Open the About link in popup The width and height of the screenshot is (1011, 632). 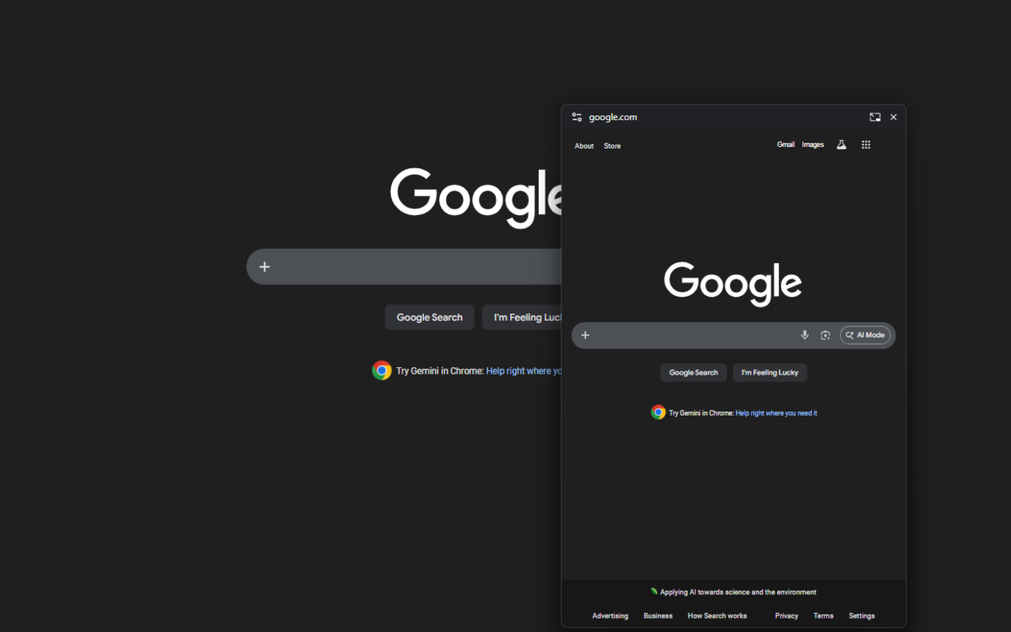coord(584,146)
